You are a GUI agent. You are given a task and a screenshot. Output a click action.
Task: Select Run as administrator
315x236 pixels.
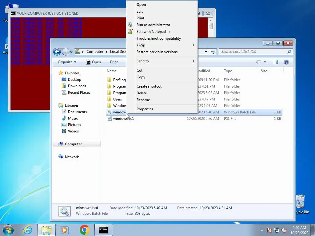point(153,25)
